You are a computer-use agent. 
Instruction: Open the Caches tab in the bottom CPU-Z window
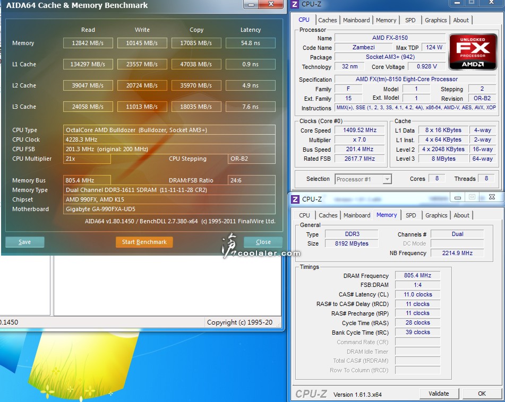click(x=328, y=215)
